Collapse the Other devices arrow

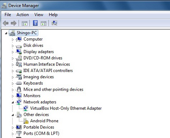(13, 115)
